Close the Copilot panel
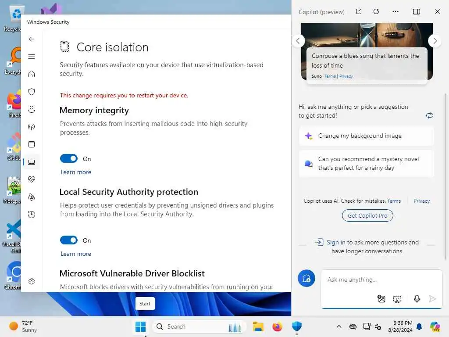Image resolution: width=449 pixels, height=337 pixels. (437, 11)
